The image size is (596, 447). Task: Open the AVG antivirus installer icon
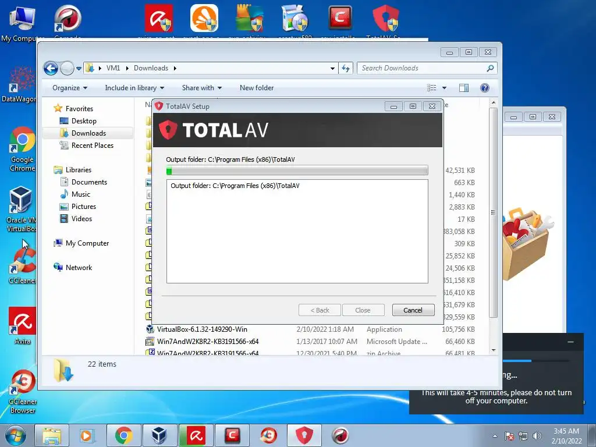(x=249, y=21)
